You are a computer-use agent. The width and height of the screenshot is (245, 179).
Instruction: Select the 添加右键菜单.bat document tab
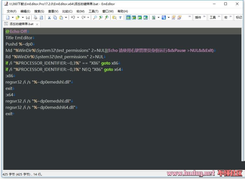pyautogui.click(x=21, y=24)
